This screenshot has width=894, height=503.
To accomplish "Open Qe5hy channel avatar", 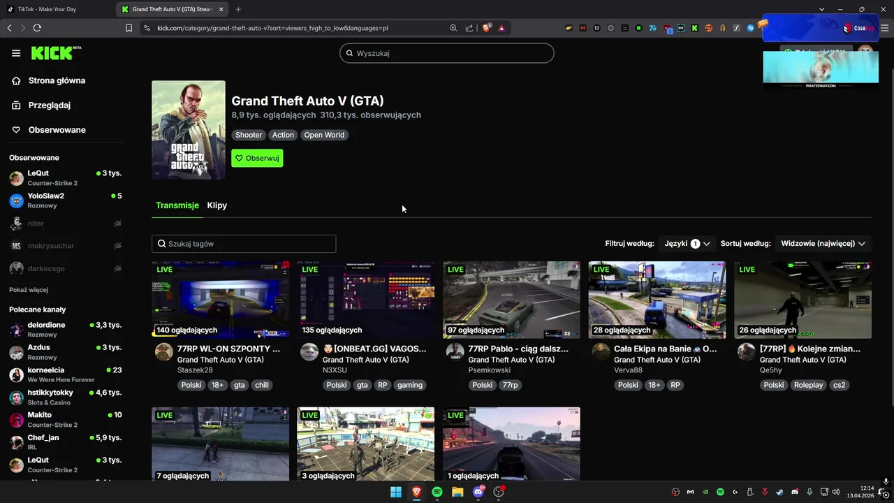I will point(746,351).
